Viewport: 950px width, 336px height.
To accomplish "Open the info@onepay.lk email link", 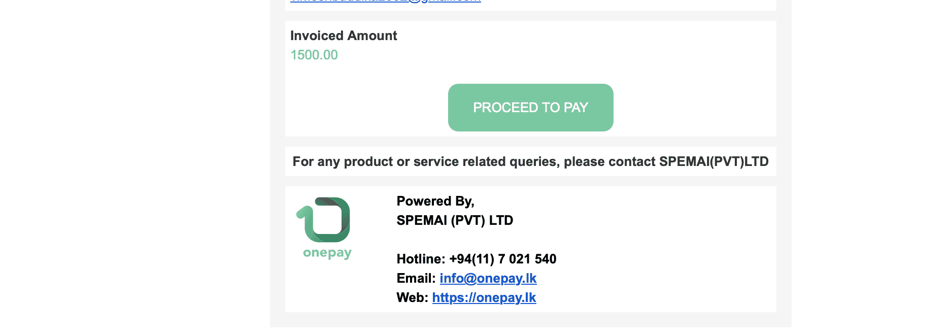I will [x=488, y=278].
